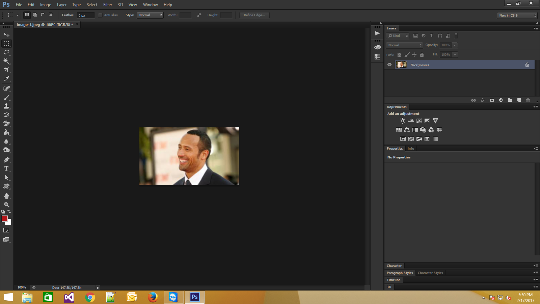Viewport: 540px width, 304px height.
Task: Click the Feather value input field
Action: tap(86, 15)
